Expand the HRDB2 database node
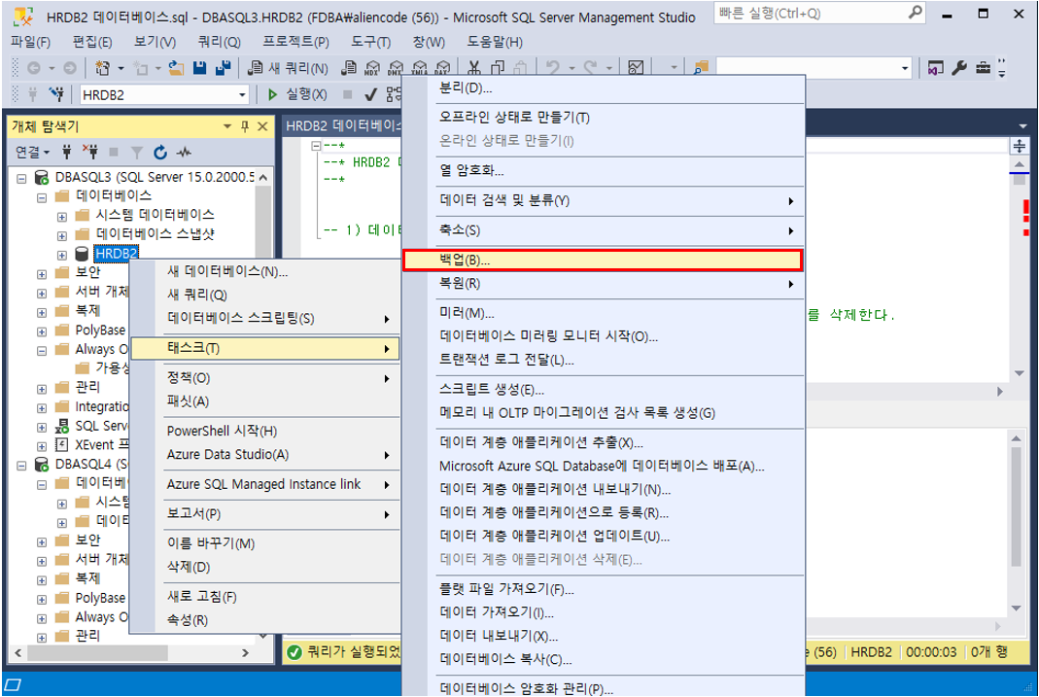 [61, 255]
